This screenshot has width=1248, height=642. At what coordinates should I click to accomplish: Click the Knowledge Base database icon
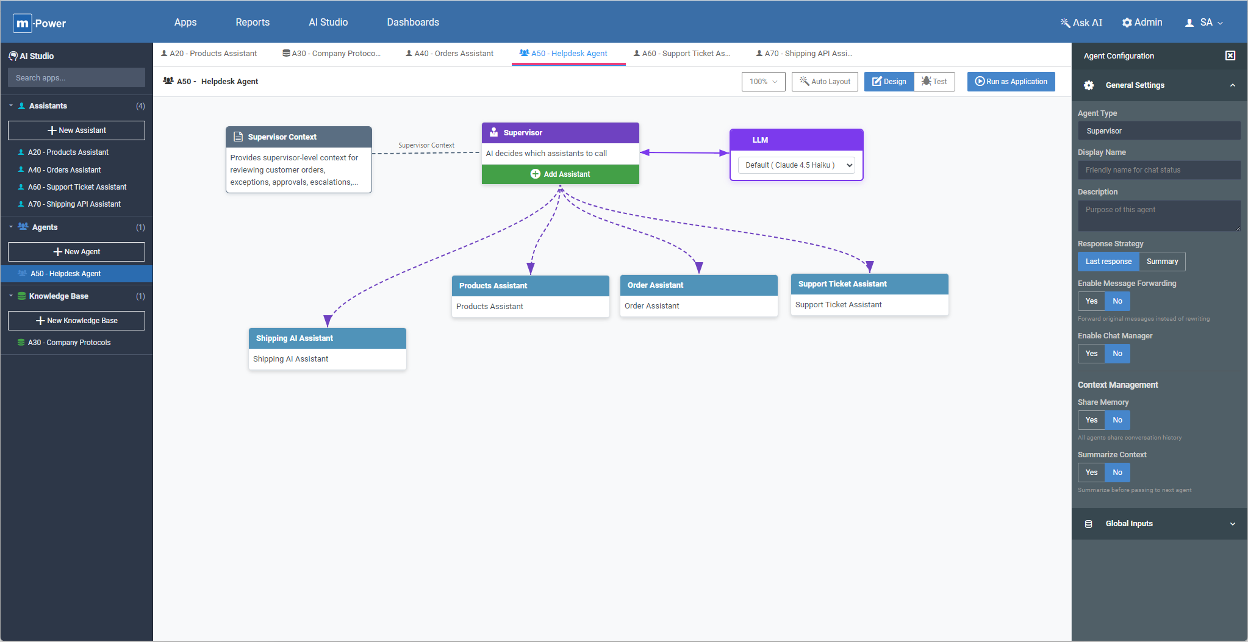(x=21, y=296)
